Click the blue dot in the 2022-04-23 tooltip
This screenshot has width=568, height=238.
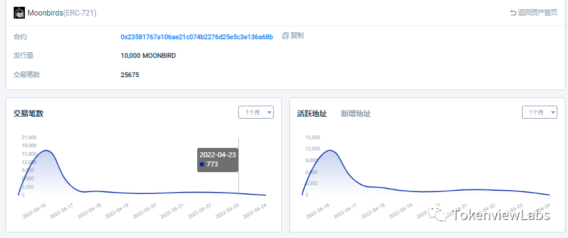coord(202,164)
